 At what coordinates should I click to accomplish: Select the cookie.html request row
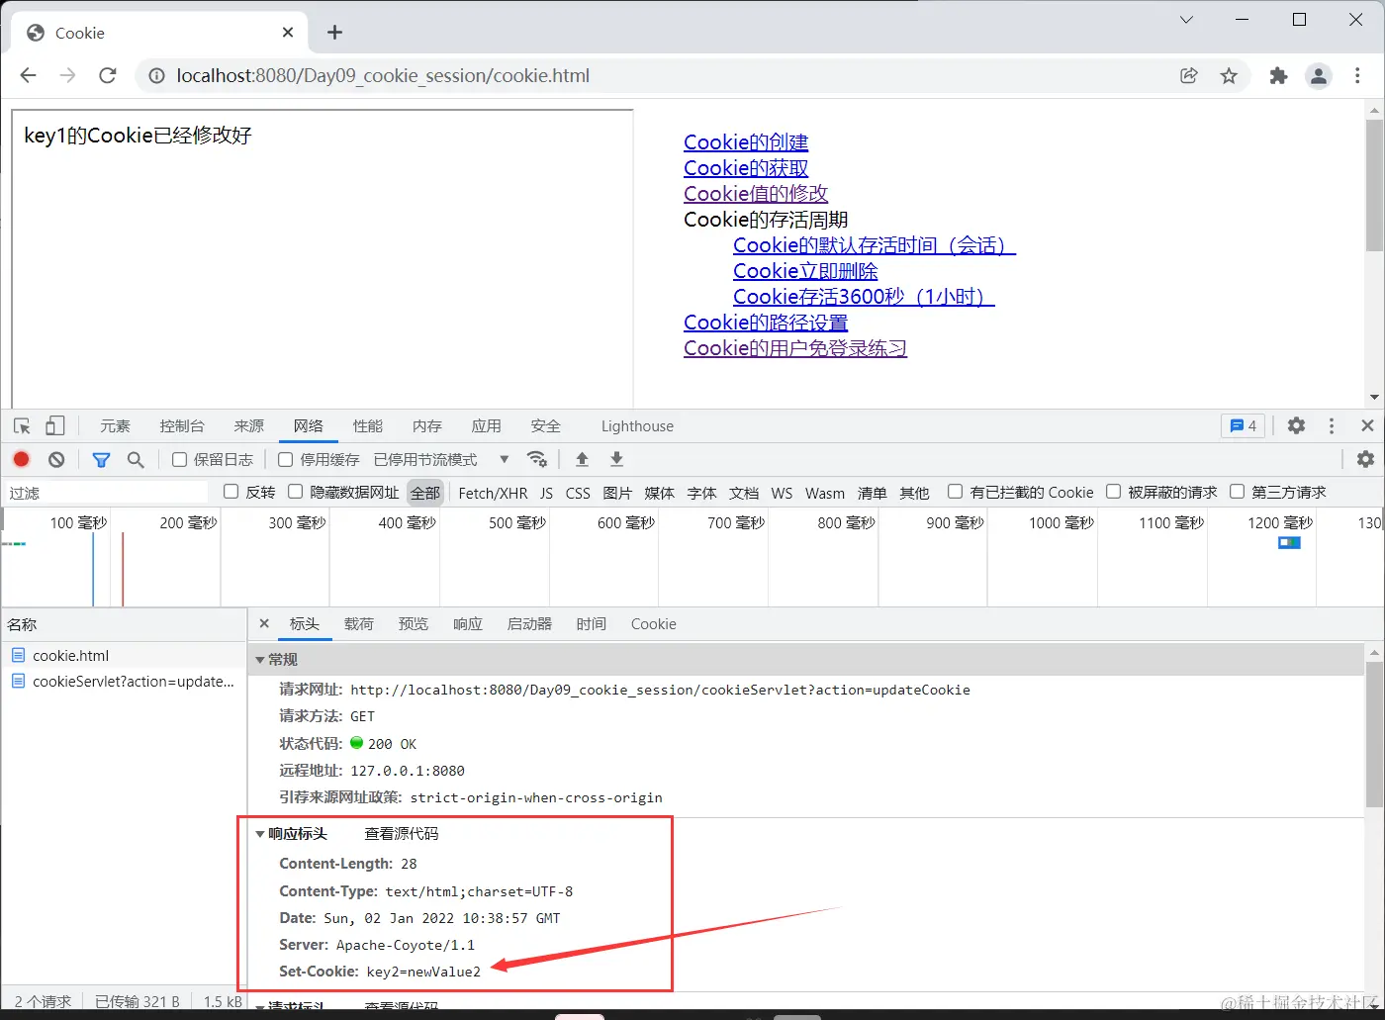pyautogui.click(x=124, y=655)
